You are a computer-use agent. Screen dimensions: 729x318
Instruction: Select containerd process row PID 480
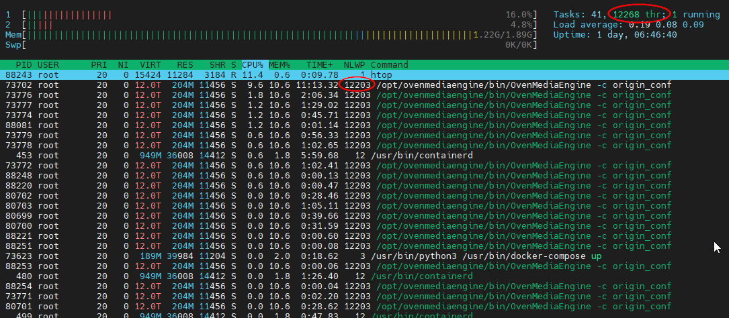pyautogui.click(x=364, y=276)
